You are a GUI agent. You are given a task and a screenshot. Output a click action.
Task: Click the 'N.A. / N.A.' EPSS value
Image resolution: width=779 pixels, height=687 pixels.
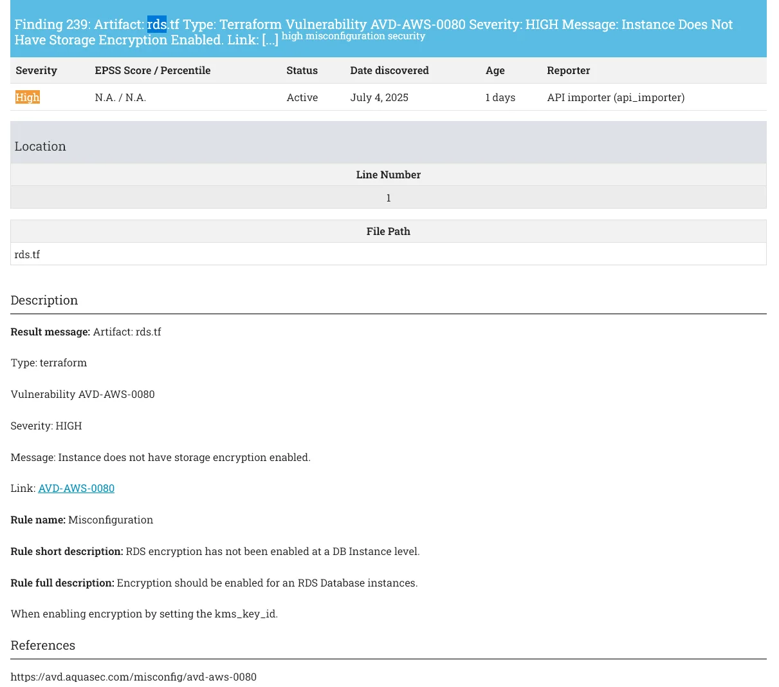click(120, 98)
